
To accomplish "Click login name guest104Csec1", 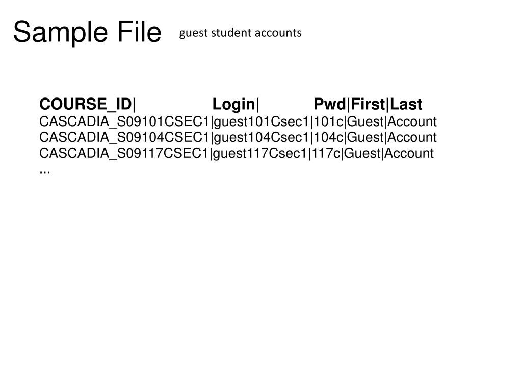I will point(262,138).
